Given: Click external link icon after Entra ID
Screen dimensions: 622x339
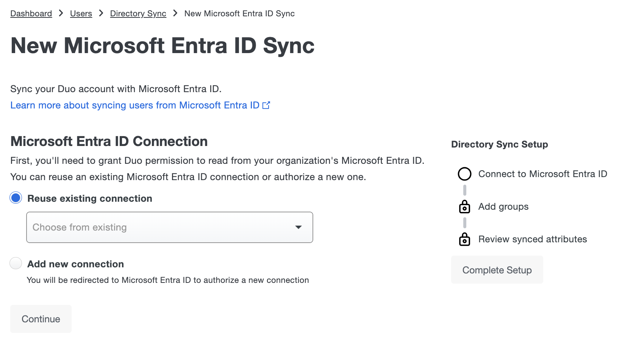Looking at the screenshot, I should coord(266,105).
